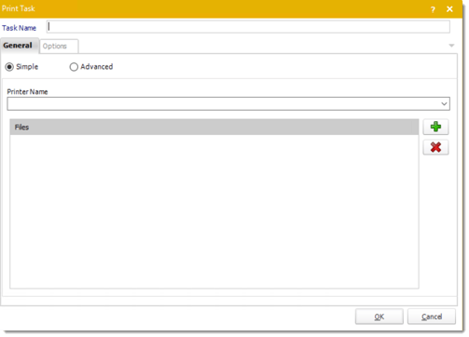Select the Advanced radio button
The image size is (469, 337).
(74, 67)
